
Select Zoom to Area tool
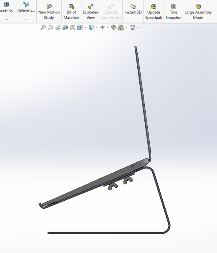coord(50,28)
